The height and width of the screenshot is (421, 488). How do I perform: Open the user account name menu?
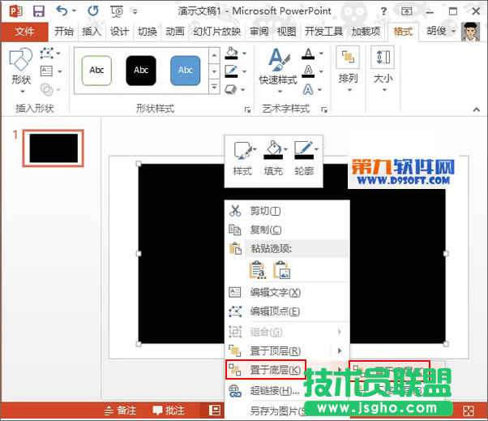coord(441,31)
